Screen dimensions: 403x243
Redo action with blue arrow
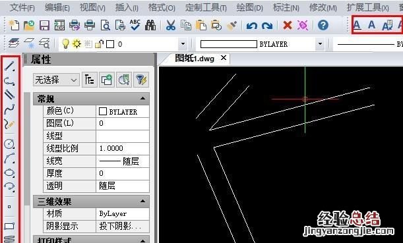(x=267, y=26)
